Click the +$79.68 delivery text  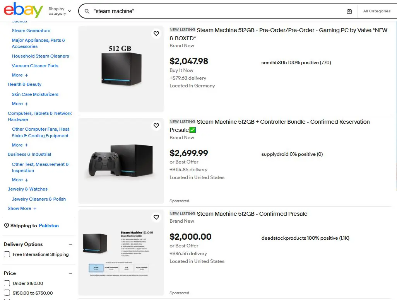pos(188,78)
